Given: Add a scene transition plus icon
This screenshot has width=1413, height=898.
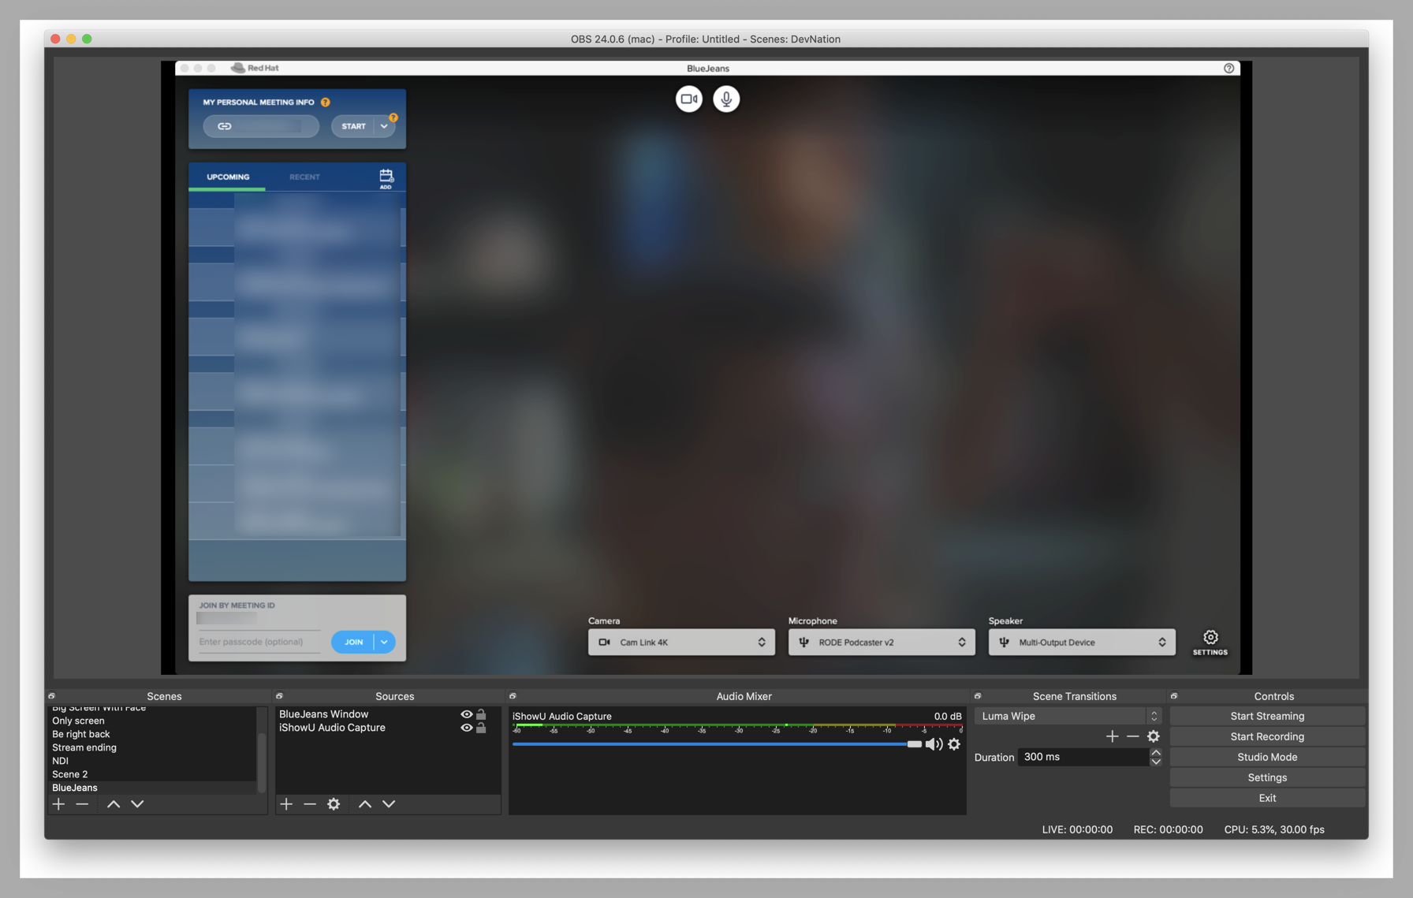Looking at the screenshot, I should pos(1112,736).
